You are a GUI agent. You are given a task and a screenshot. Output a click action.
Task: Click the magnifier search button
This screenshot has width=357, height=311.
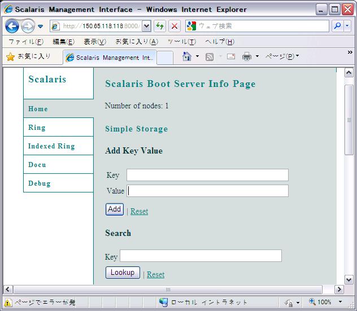(337, 26)
